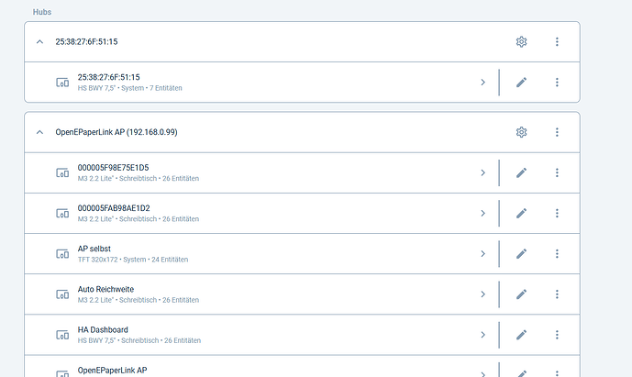The width and height of the screenshot is (632, 377).
Task: Edit the HA Dashboard device
Action: tap(521, 335)
